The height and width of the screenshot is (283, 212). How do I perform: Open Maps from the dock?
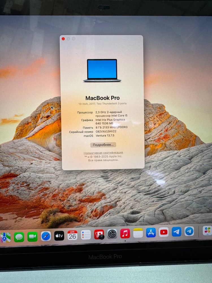[5, 237]
